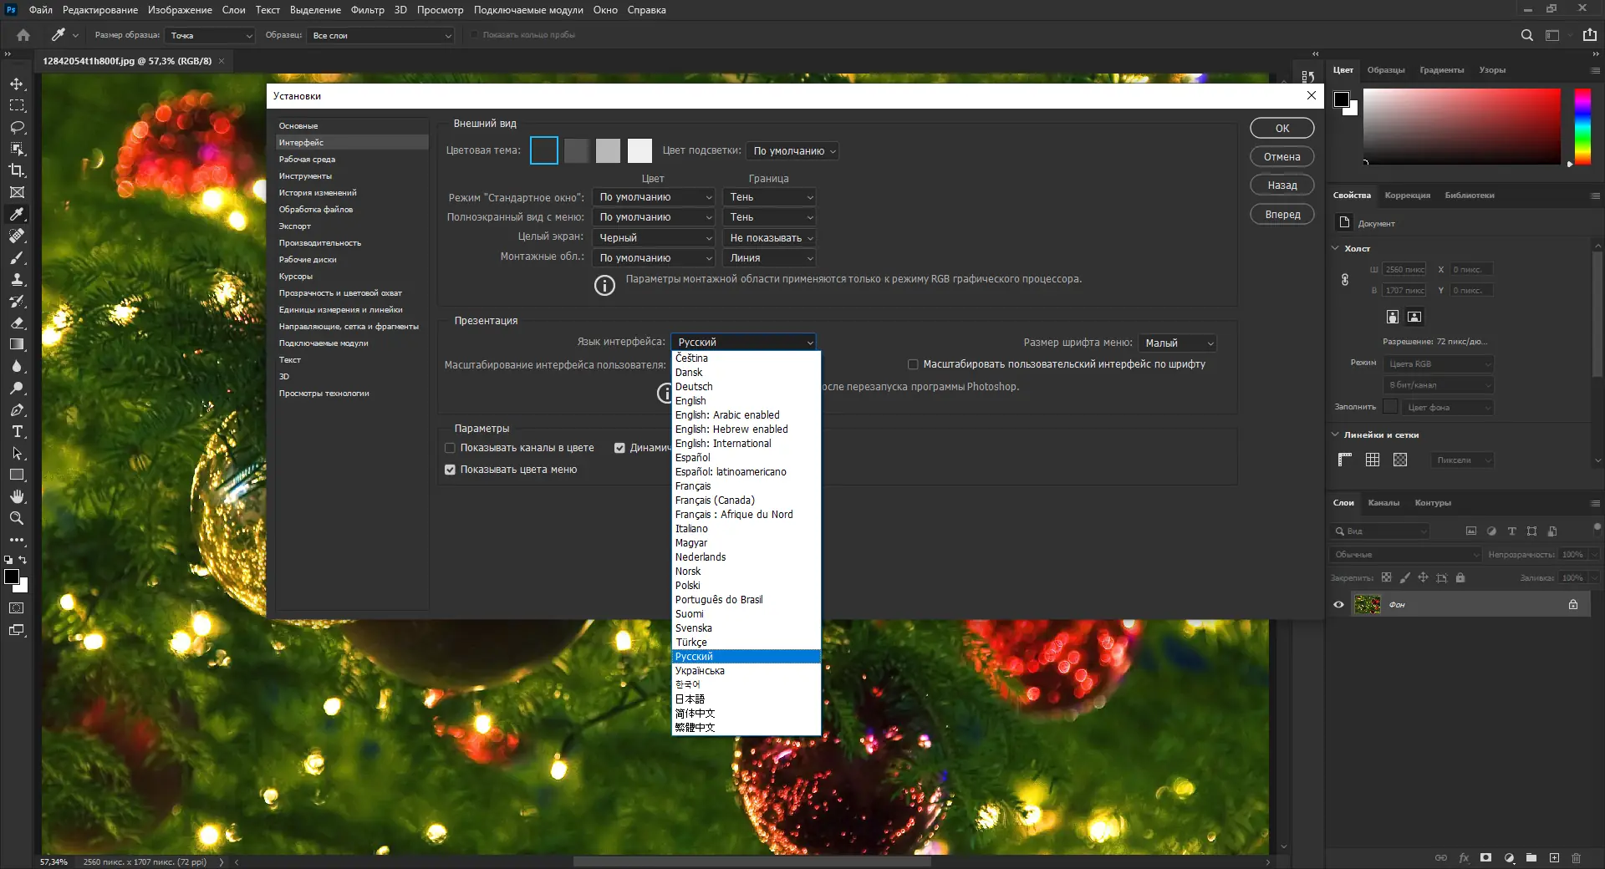Click the rulers icon in Линейки и сетки
Image resolution: width=1605 pixels, height=869 pixels.
1345,460
